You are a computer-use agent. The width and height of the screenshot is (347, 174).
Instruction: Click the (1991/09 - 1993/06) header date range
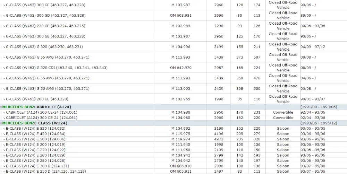tap(319, 107)
